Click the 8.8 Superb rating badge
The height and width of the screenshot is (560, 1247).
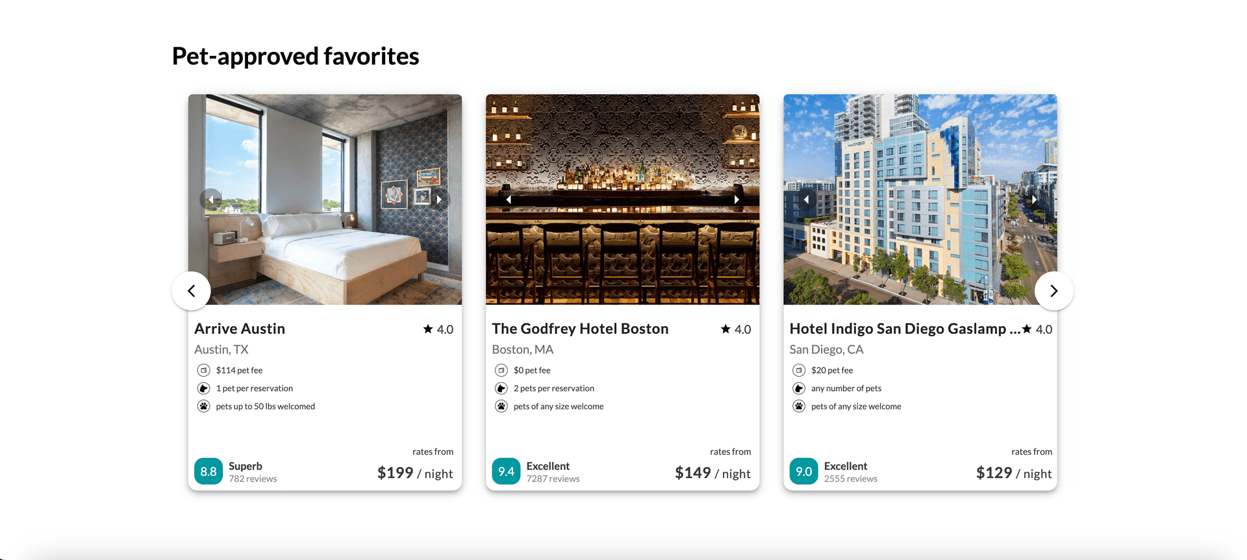(208, 472)
